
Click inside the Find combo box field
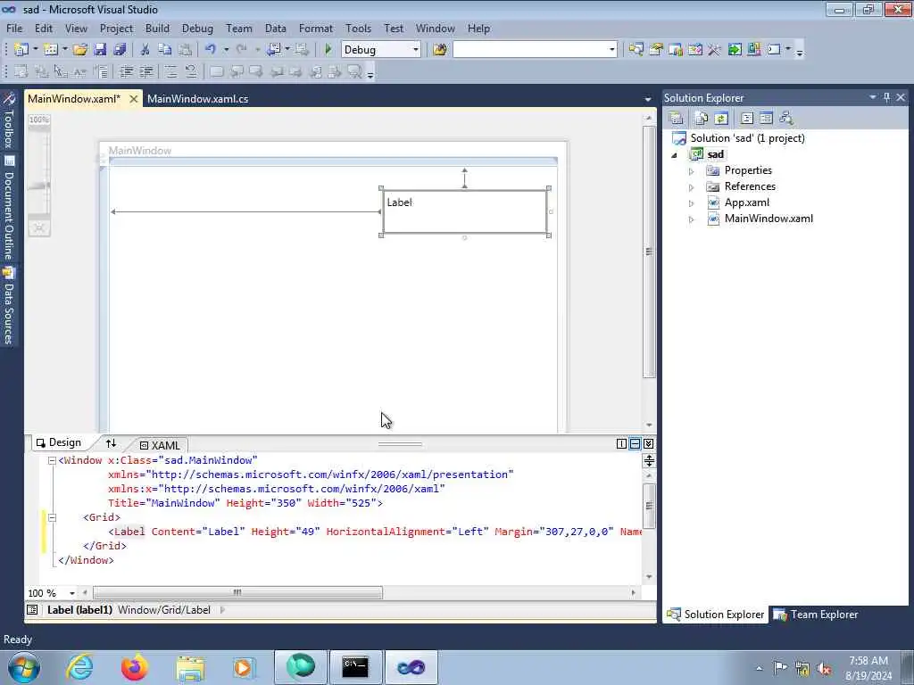pos(529,50)
